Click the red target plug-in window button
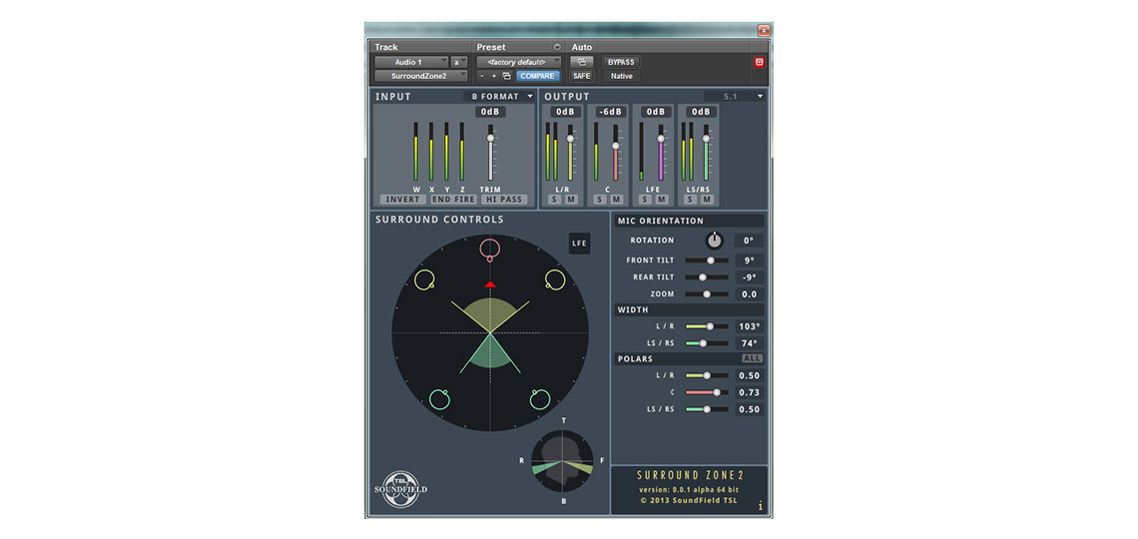Viewport: 1138px width, 539px height. 759,62
